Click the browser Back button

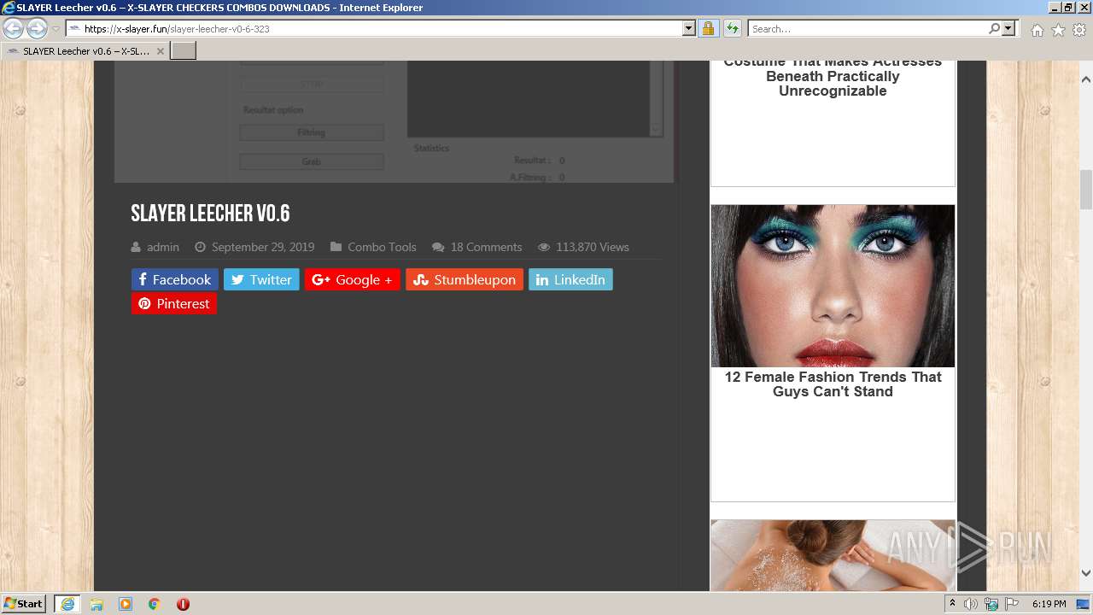pos(14,29)
